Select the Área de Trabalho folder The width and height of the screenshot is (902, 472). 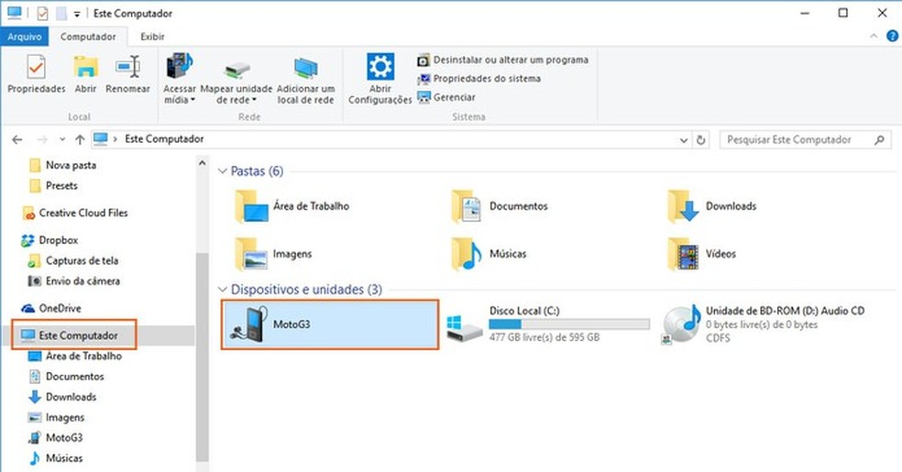pyautogui.click(x=293, y=206)
